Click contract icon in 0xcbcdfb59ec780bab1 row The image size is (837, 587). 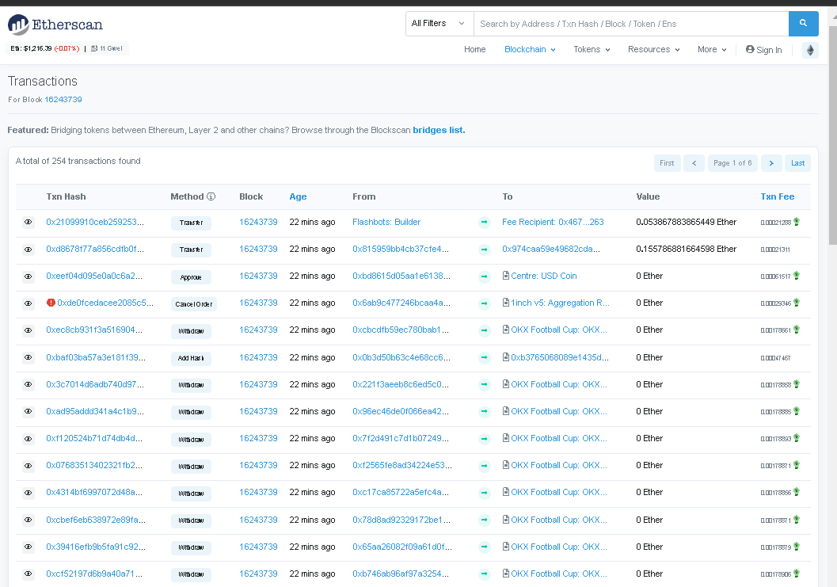pyautogui.click(x=505, y=330)
